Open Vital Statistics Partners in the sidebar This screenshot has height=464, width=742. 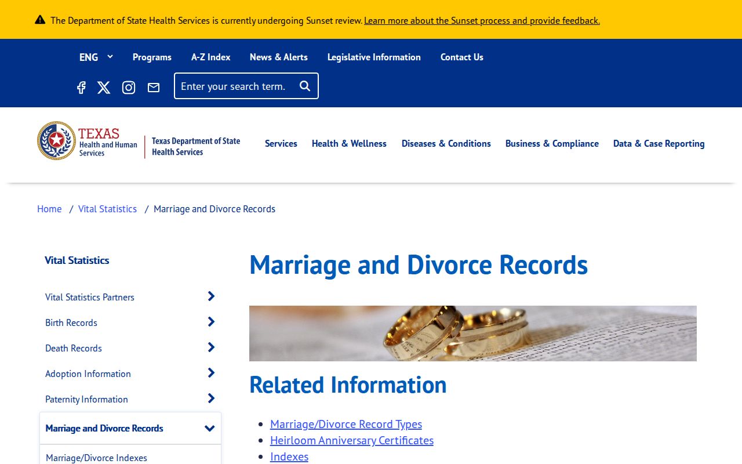(90, 297)
